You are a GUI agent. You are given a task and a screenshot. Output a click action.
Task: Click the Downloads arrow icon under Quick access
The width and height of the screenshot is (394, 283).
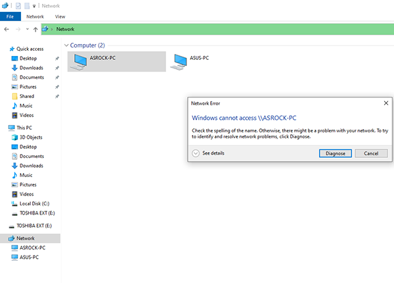pyautogui.click(x=14, y=68)
